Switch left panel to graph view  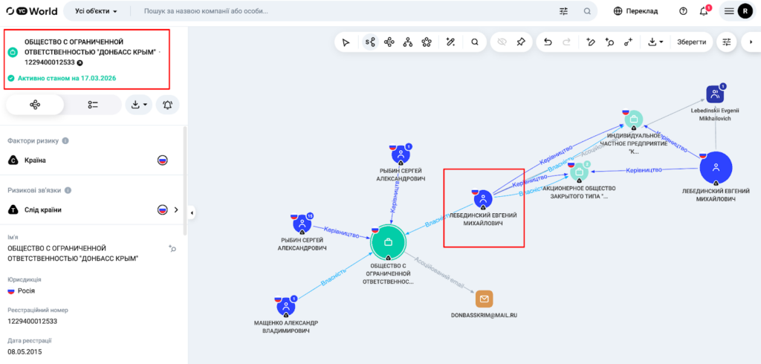point(35,105)
